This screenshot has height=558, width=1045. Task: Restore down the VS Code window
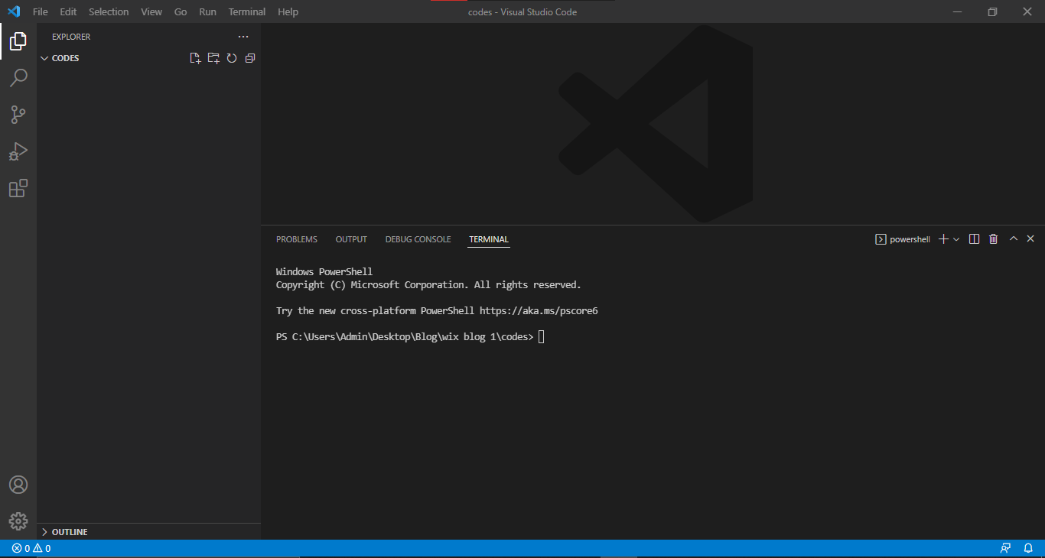992,11
